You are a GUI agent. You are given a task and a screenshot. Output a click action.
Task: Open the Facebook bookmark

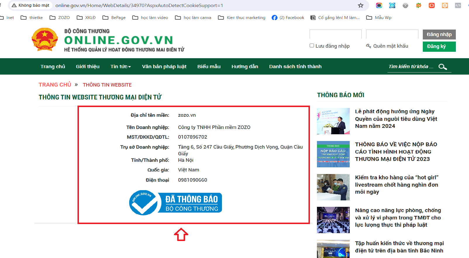(x=288, y=18)
